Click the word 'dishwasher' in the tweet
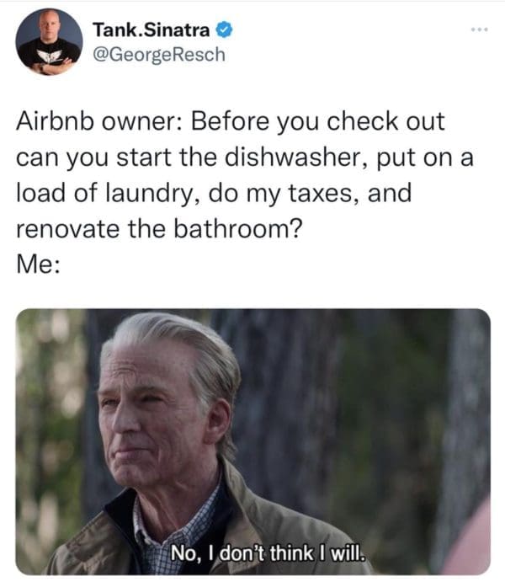 (x=292, y=157)
